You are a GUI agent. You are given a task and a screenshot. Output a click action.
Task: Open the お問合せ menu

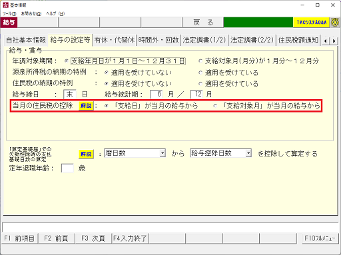coord(31,14)
